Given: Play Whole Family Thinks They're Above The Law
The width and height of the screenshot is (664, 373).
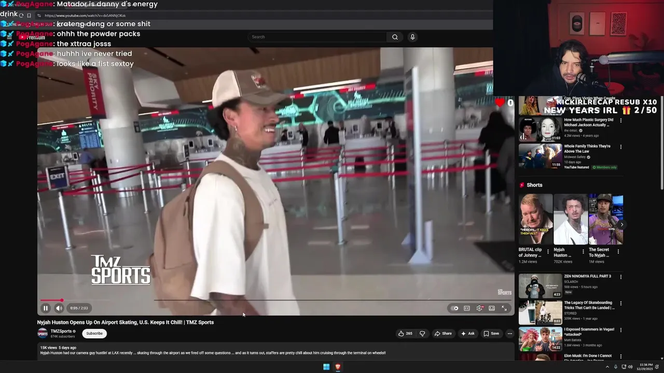Looking at the screenshot, I should pos(540,156).
